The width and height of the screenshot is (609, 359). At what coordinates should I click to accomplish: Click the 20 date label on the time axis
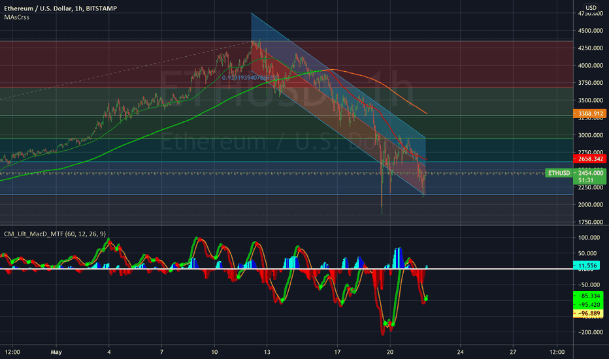point(390,352)
